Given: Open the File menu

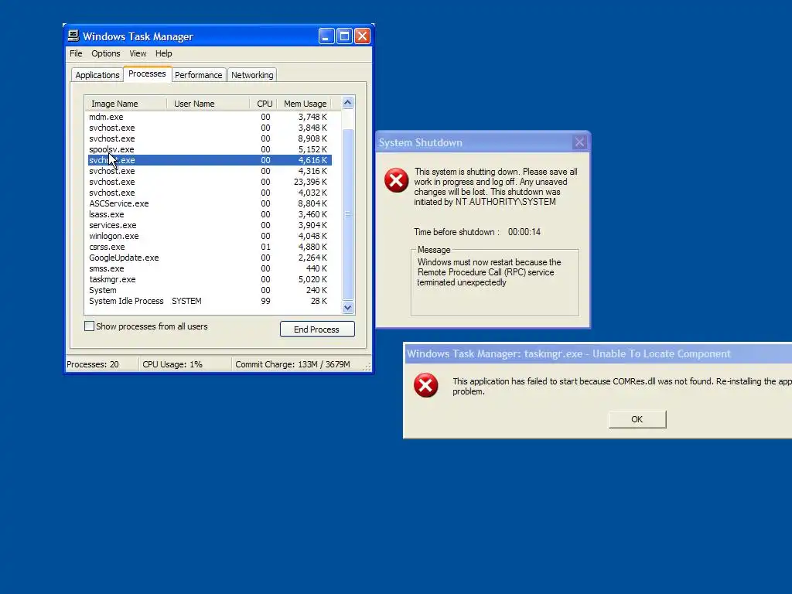Looking at the screenshot, I should tap(76, 53).
